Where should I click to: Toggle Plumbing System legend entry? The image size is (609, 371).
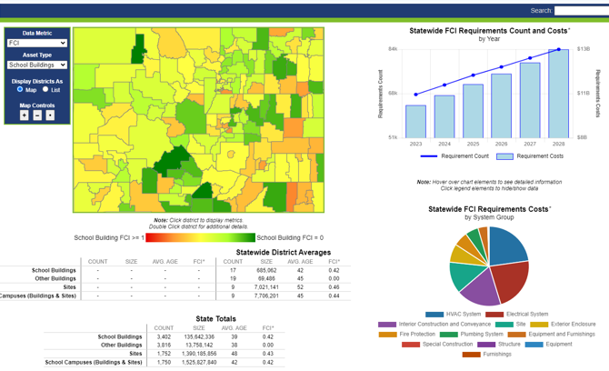(x=472, y=334)
